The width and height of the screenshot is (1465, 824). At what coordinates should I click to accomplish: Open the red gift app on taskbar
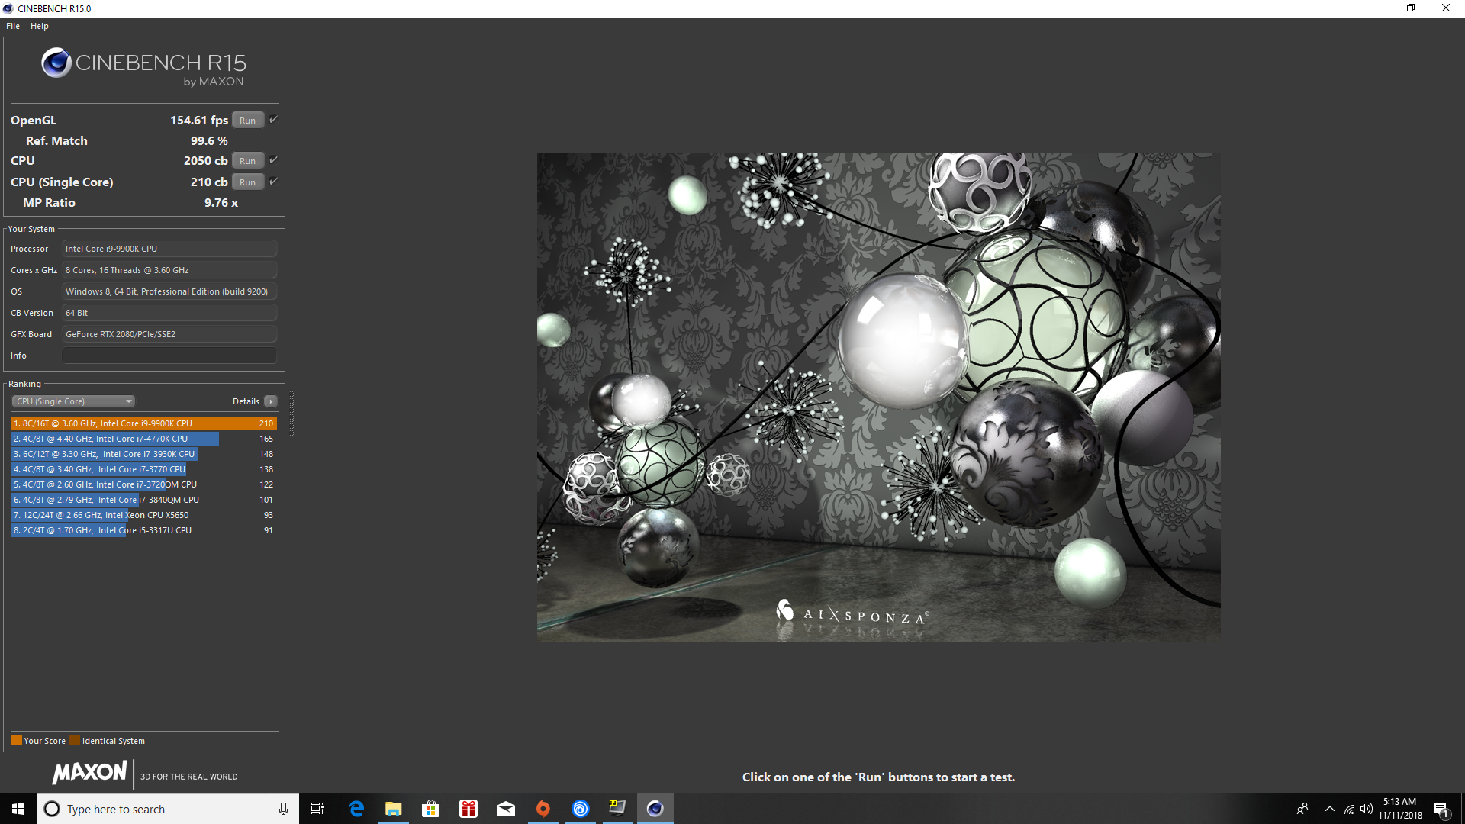pyautogui.click(x=468, y=809)
